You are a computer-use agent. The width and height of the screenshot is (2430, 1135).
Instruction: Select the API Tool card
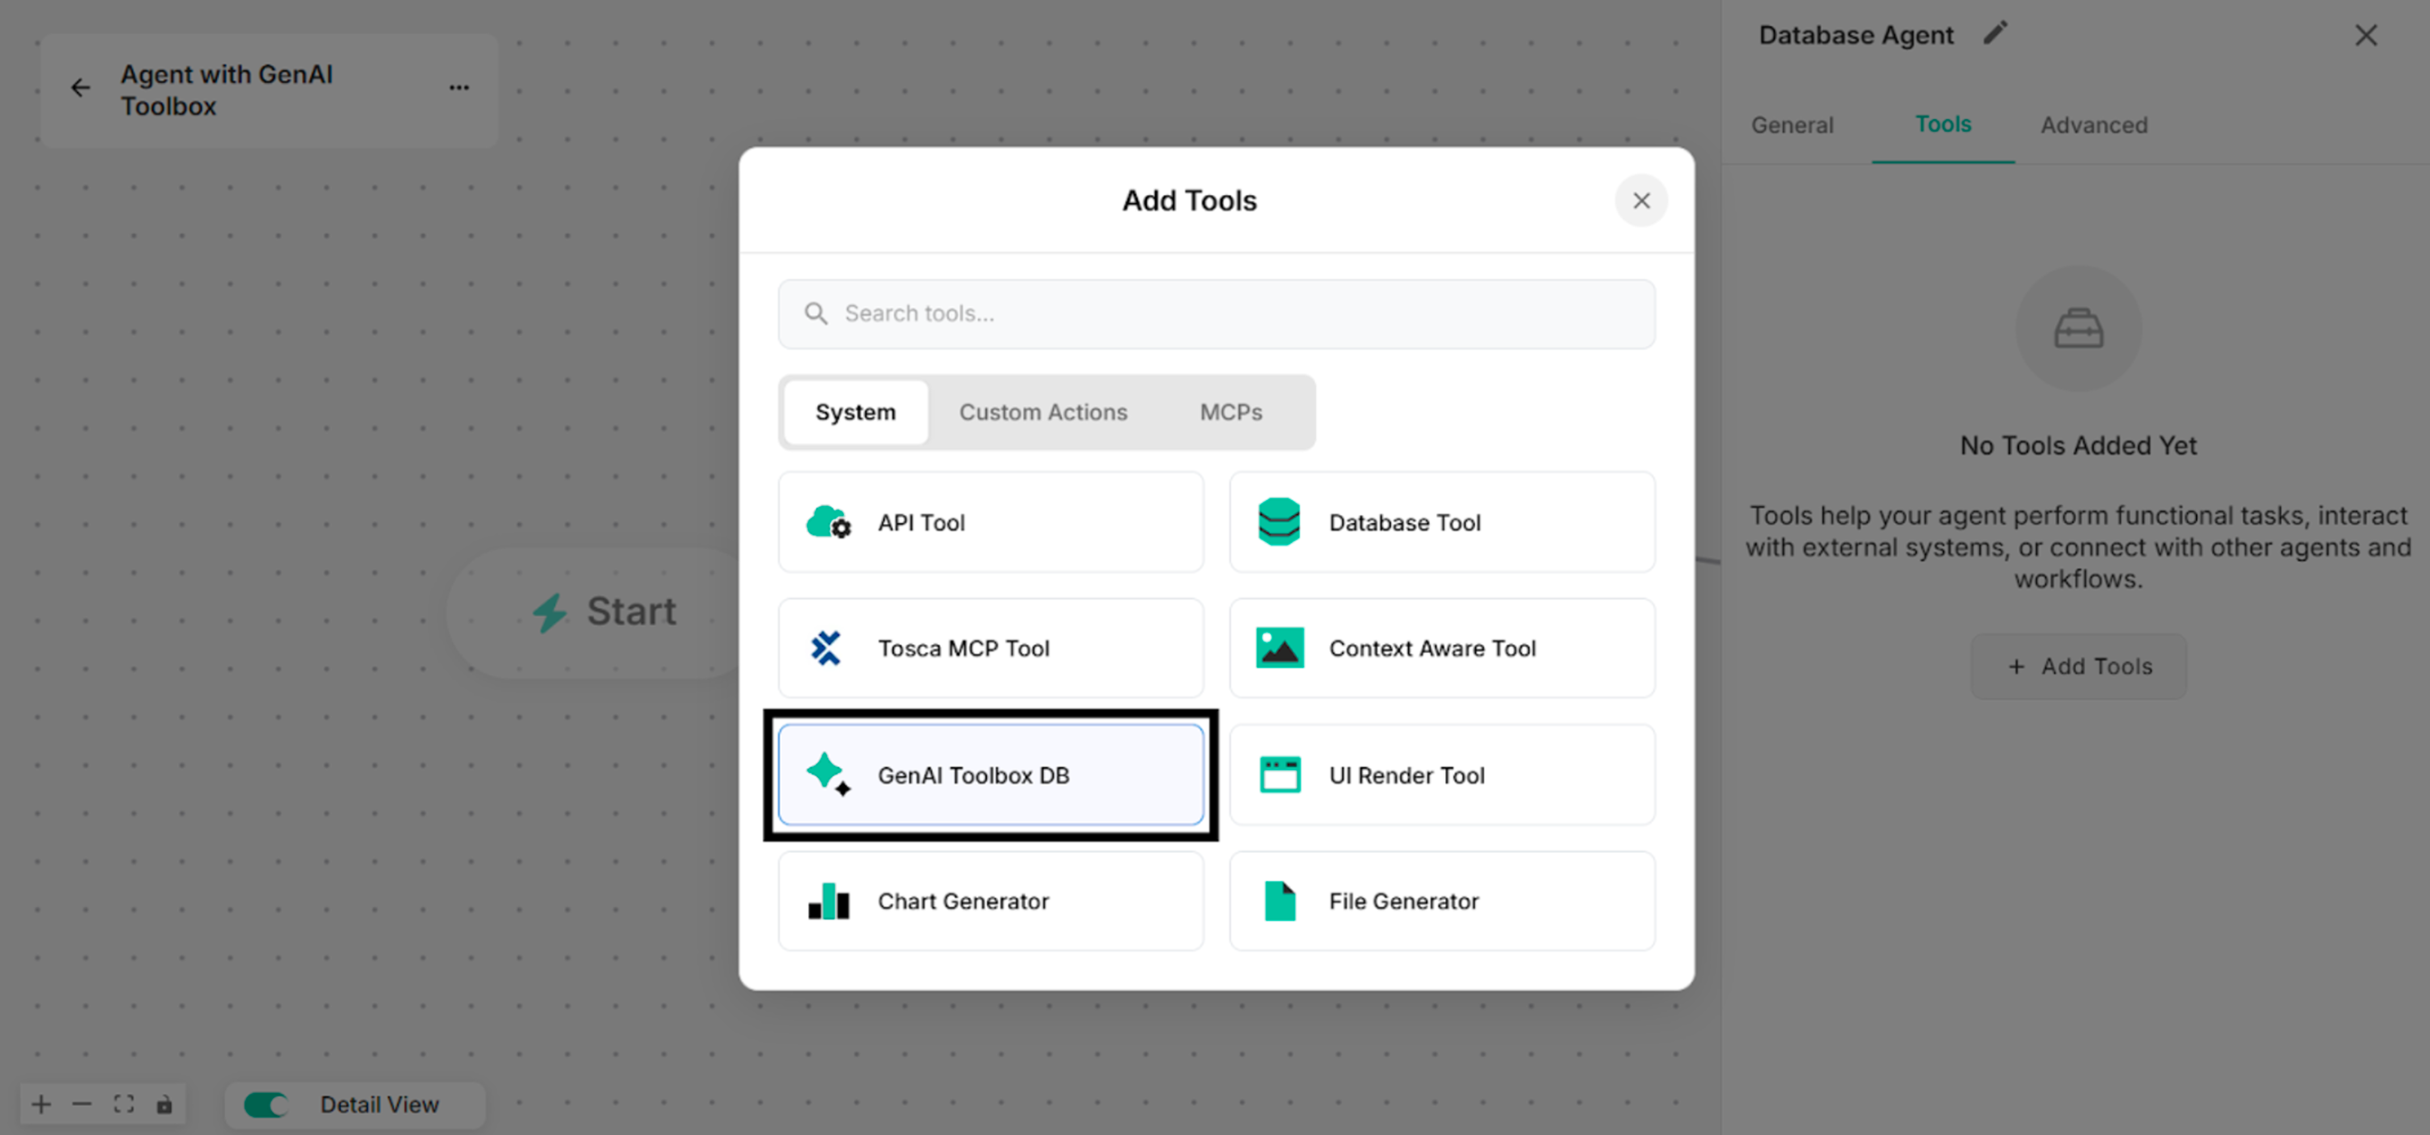(991, 522)
